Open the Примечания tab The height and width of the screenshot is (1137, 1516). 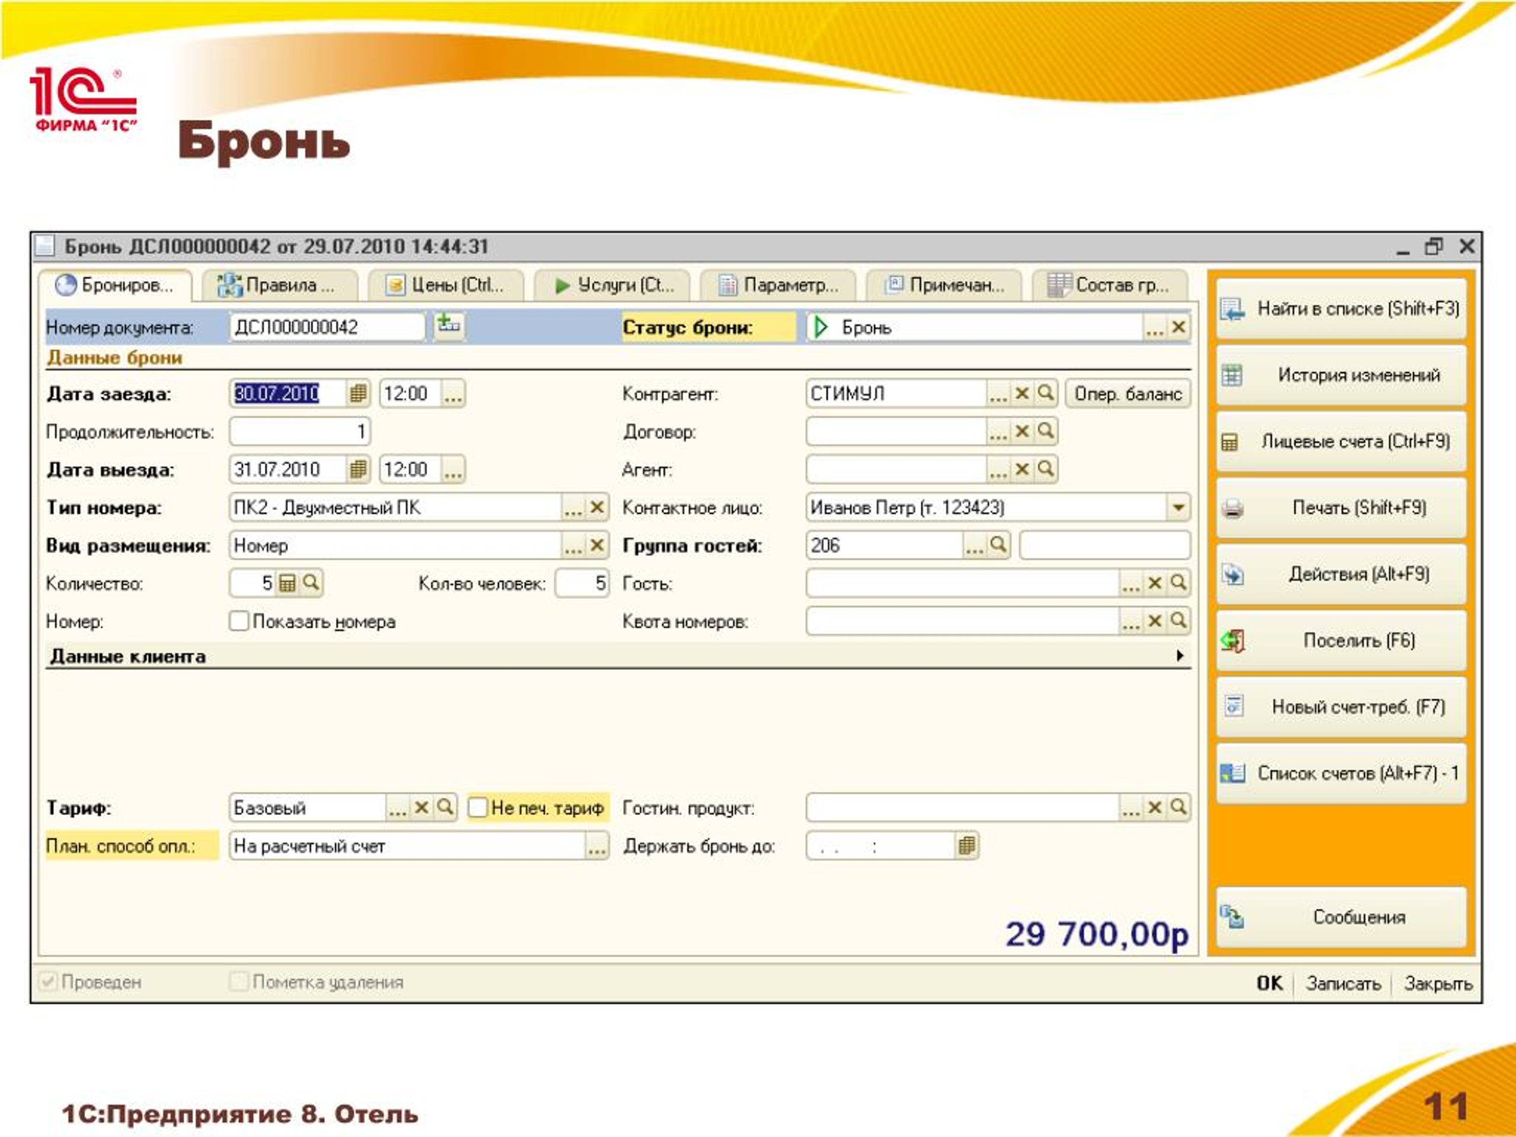tap(945, 285)
